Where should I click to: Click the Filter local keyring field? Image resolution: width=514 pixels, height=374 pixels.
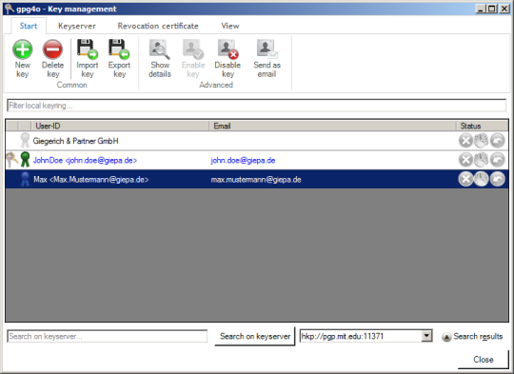tap(256, 106)
